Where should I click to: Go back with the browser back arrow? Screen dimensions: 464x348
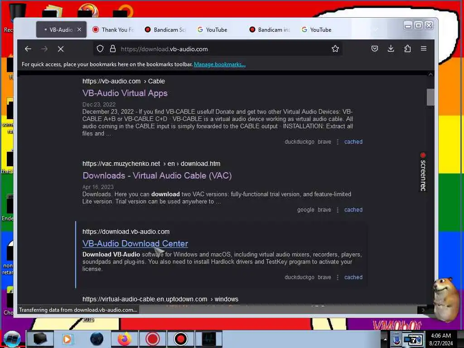click(x=28, y=49)
